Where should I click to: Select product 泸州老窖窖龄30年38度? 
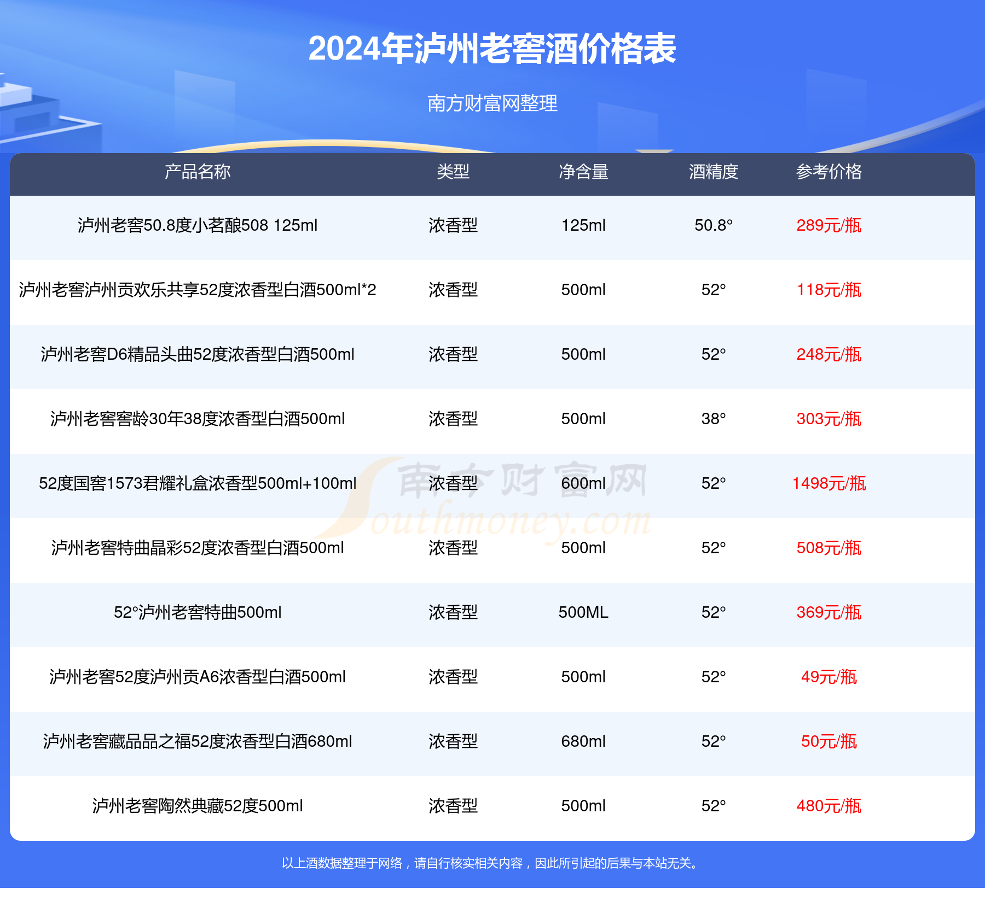click(x=198, y=419)
